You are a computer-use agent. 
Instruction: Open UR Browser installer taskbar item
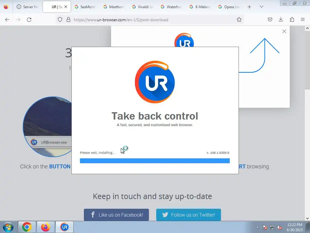(64, 227)
